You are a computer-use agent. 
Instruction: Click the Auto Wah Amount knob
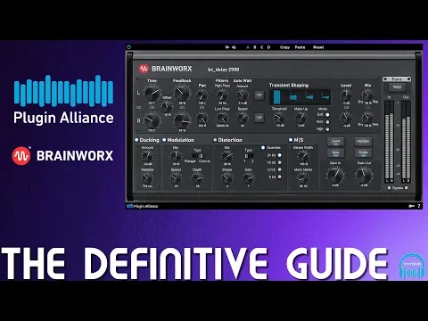tap(243, 95)
